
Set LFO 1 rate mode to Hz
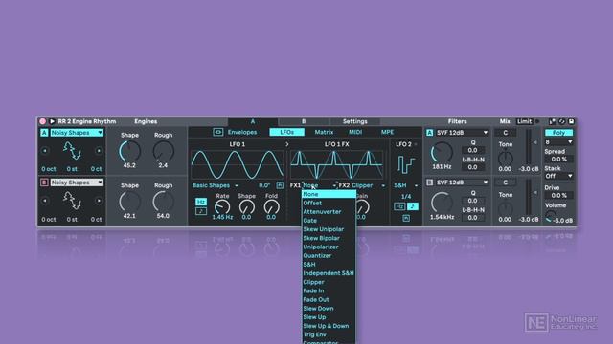[201, 202]
